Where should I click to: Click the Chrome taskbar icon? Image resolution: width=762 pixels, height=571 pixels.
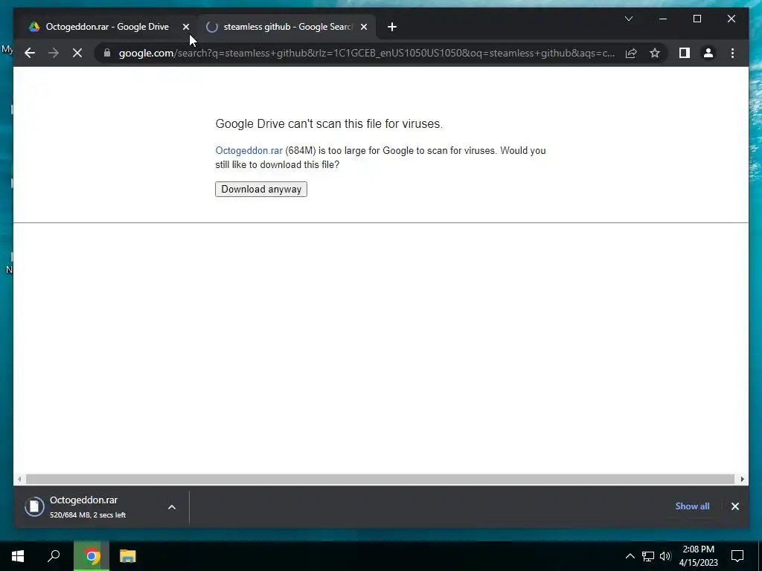92,556
